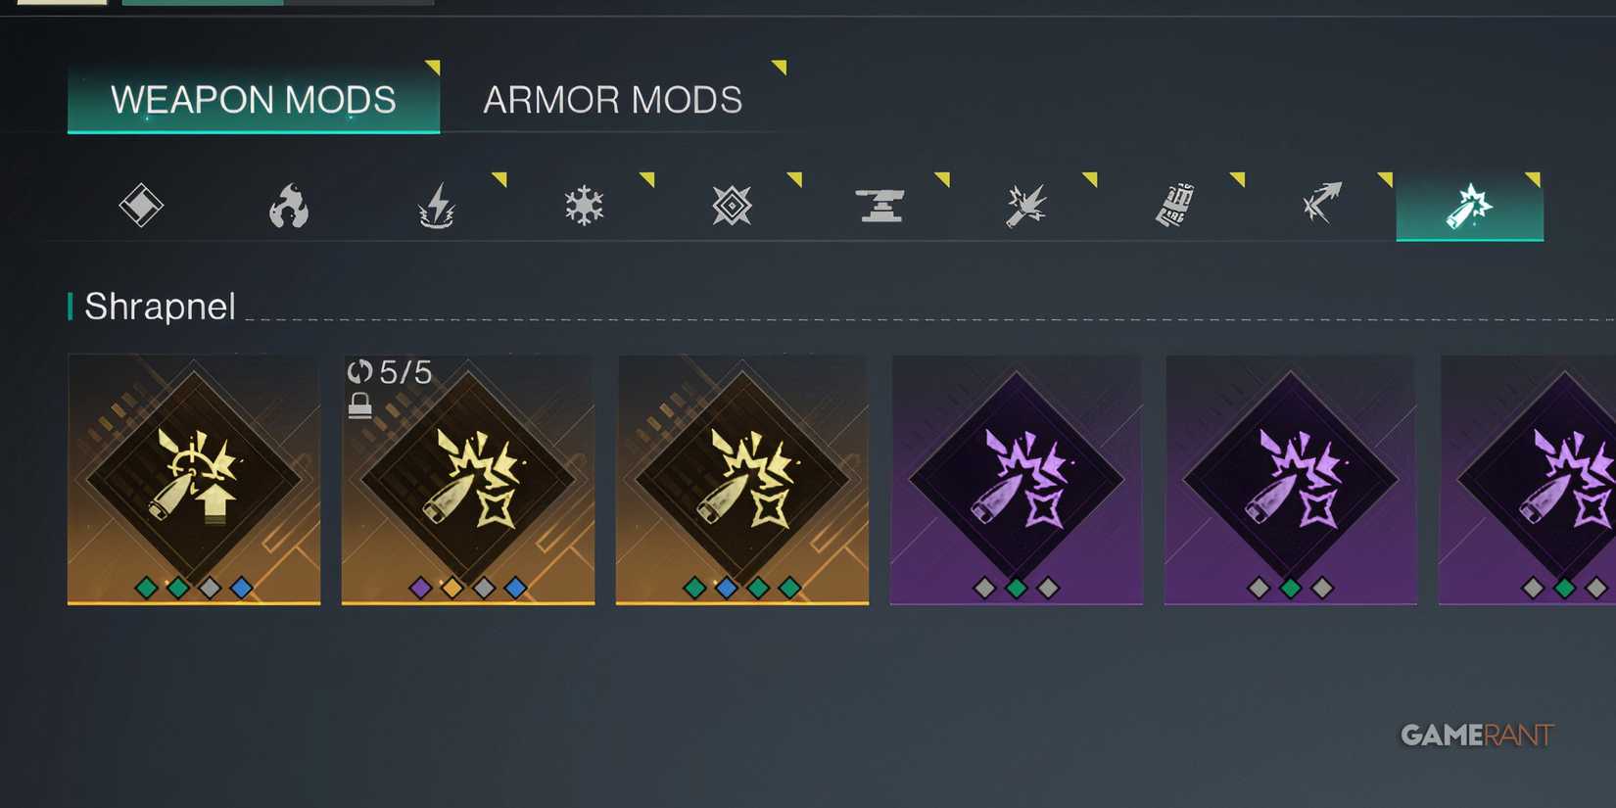Select the Fortress Warfare turret icon
1616x808 pixels.
click(x=880, y=206)
